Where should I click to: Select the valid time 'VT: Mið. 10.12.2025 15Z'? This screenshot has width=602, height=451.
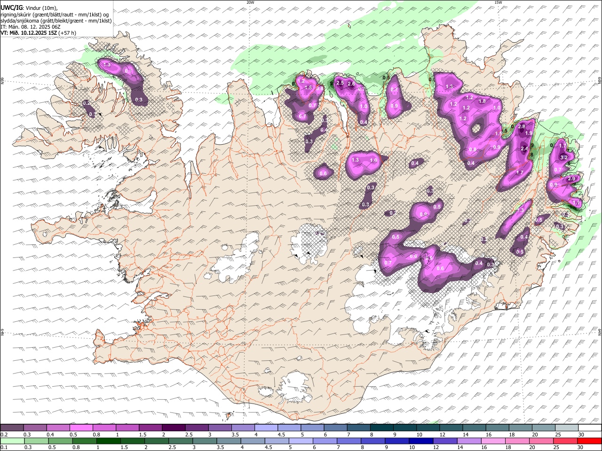tap(29, 33)
